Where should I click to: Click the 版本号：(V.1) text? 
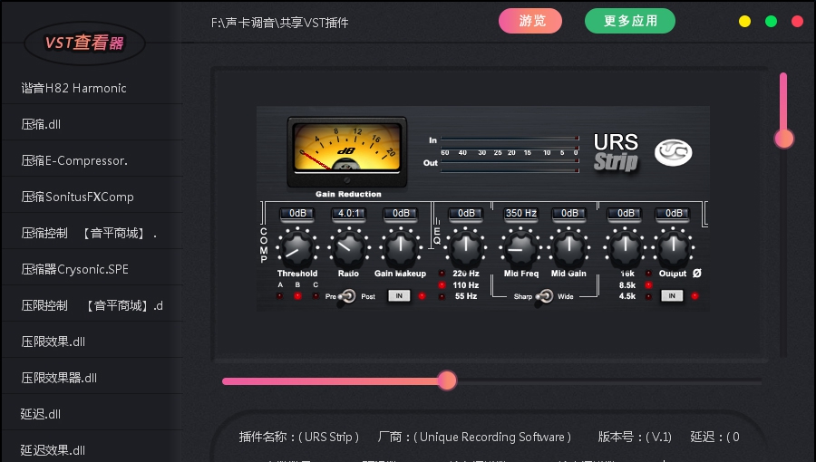point(635,437)
